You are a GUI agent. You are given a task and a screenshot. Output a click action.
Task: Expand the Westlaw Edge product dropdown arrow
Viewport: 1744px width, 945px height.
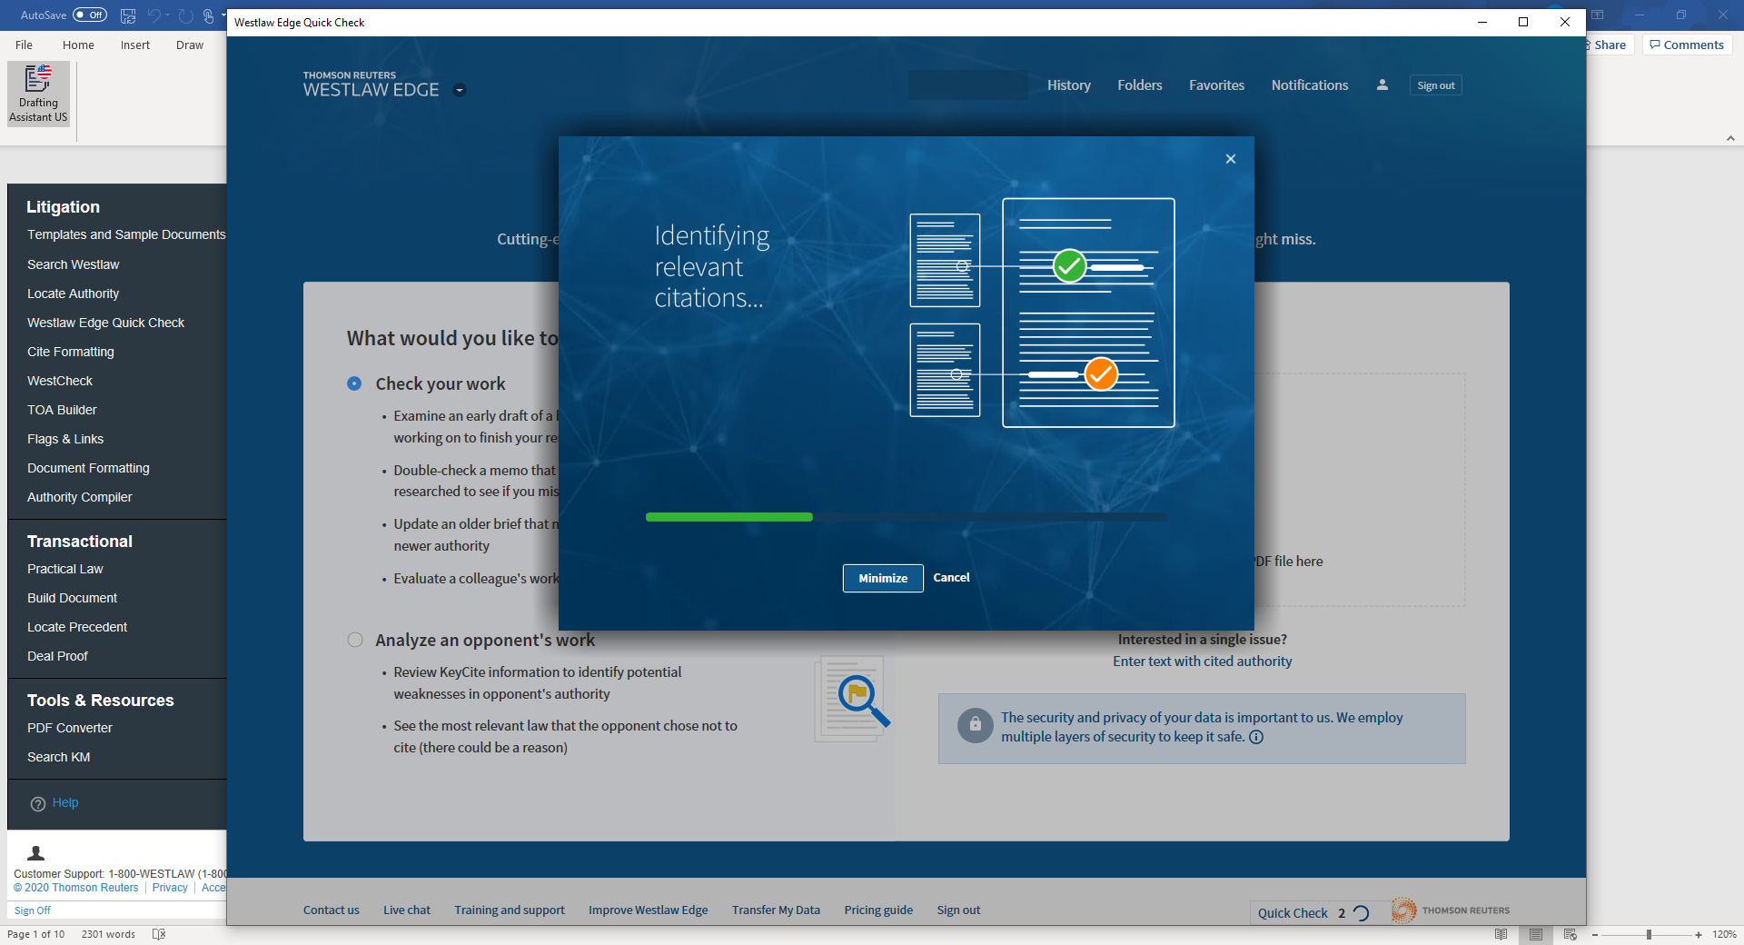click(x=460, y=90)
